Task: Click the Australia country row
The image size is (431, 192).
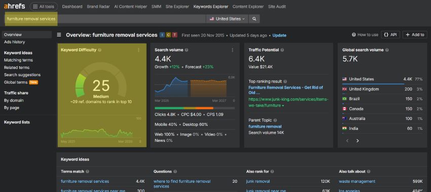Action: coord(382,119)
